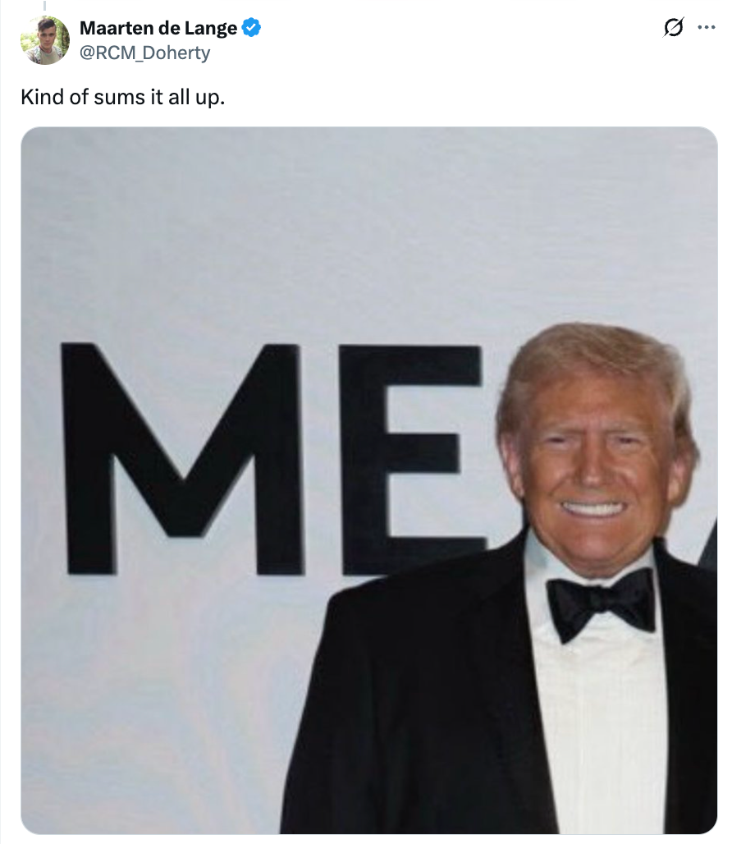Click the tweet text 'Kind of sums it all up.'
The height and width of the screenshot is (844, 732).
(122, 96)
